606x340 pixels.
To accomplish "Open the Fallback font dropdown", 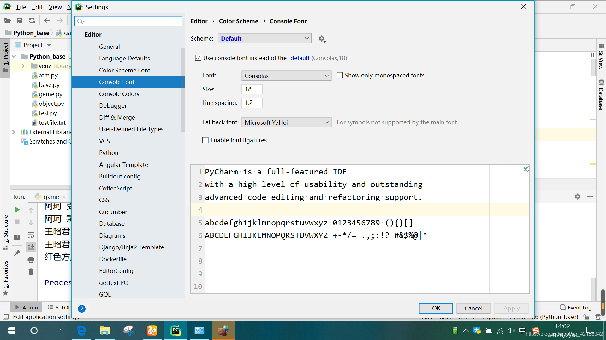I will (x=327, y=122).
